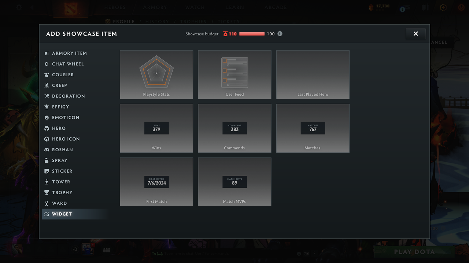Choose the User Feed widget

point(234,75)
